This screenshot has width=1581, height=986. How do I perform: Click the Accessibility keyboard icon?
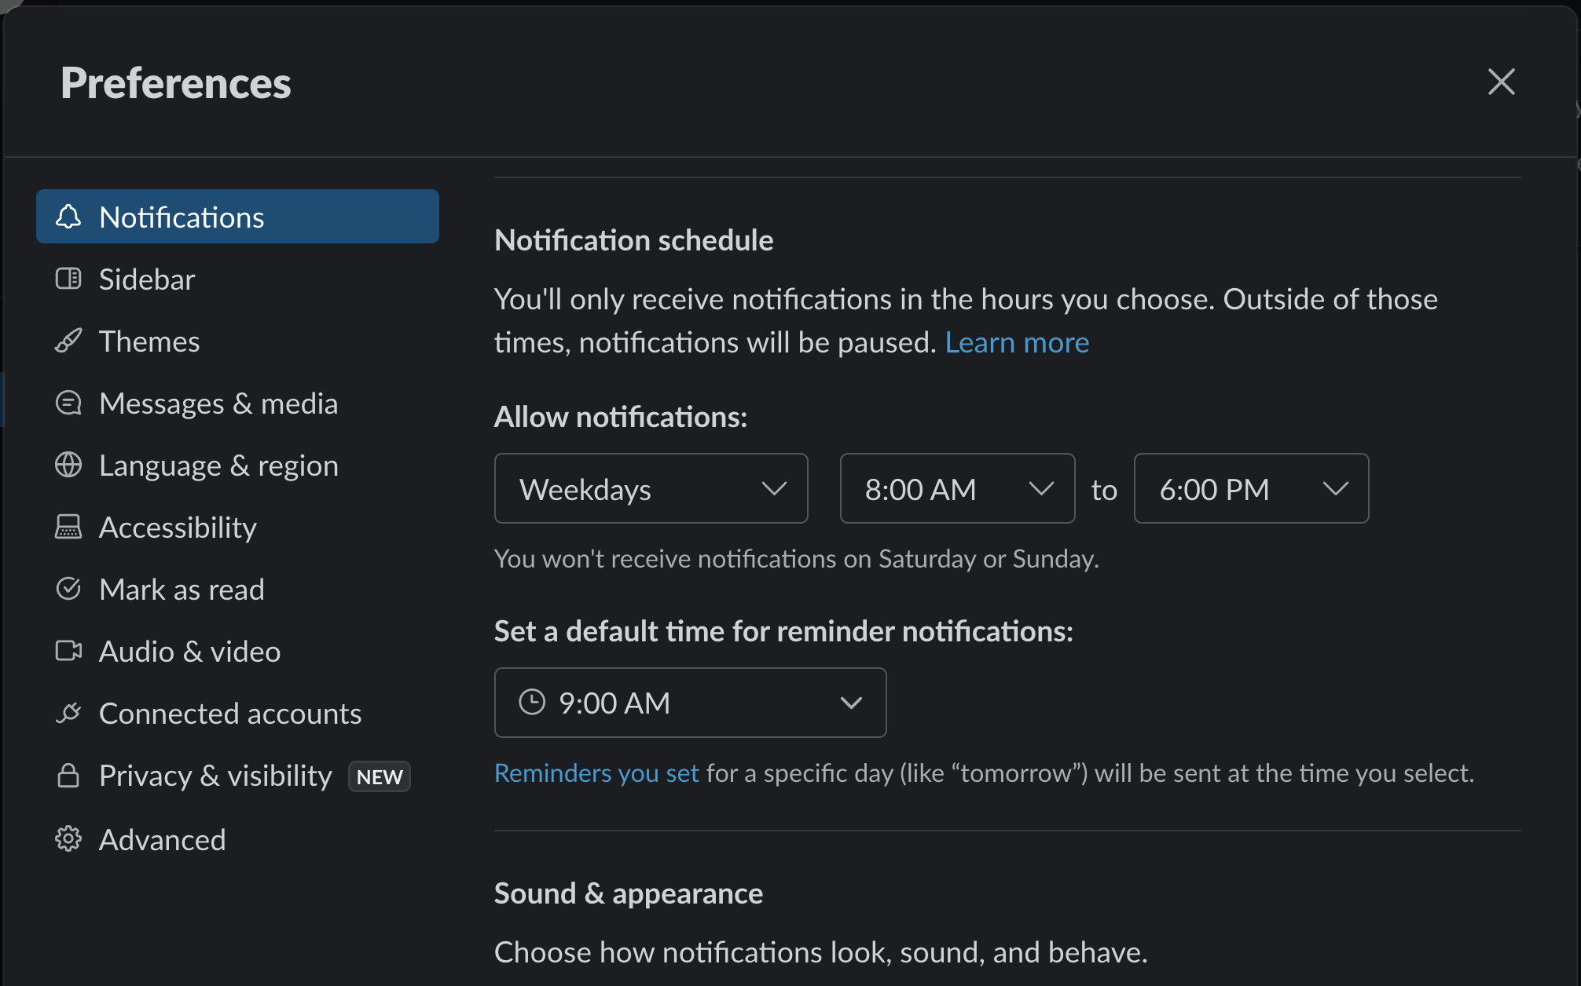pyautogui.click(x=68, y=527)
